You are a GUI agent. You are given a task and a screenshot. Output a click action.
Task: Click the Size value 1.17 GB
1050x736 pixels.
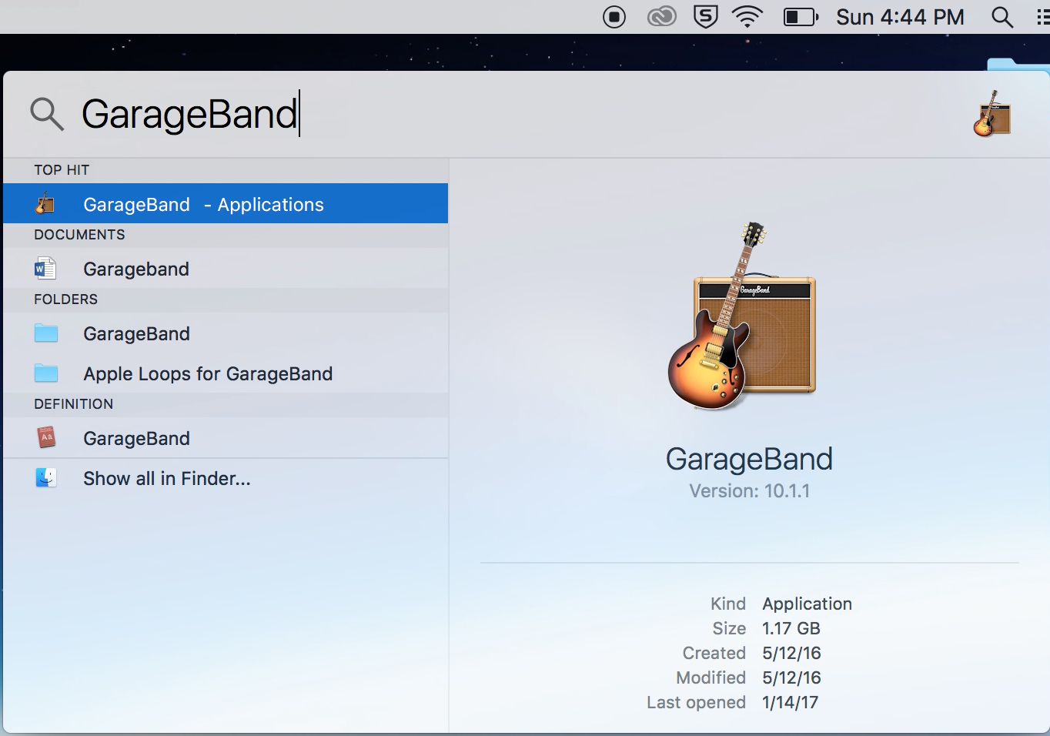[x=791, y=628]
